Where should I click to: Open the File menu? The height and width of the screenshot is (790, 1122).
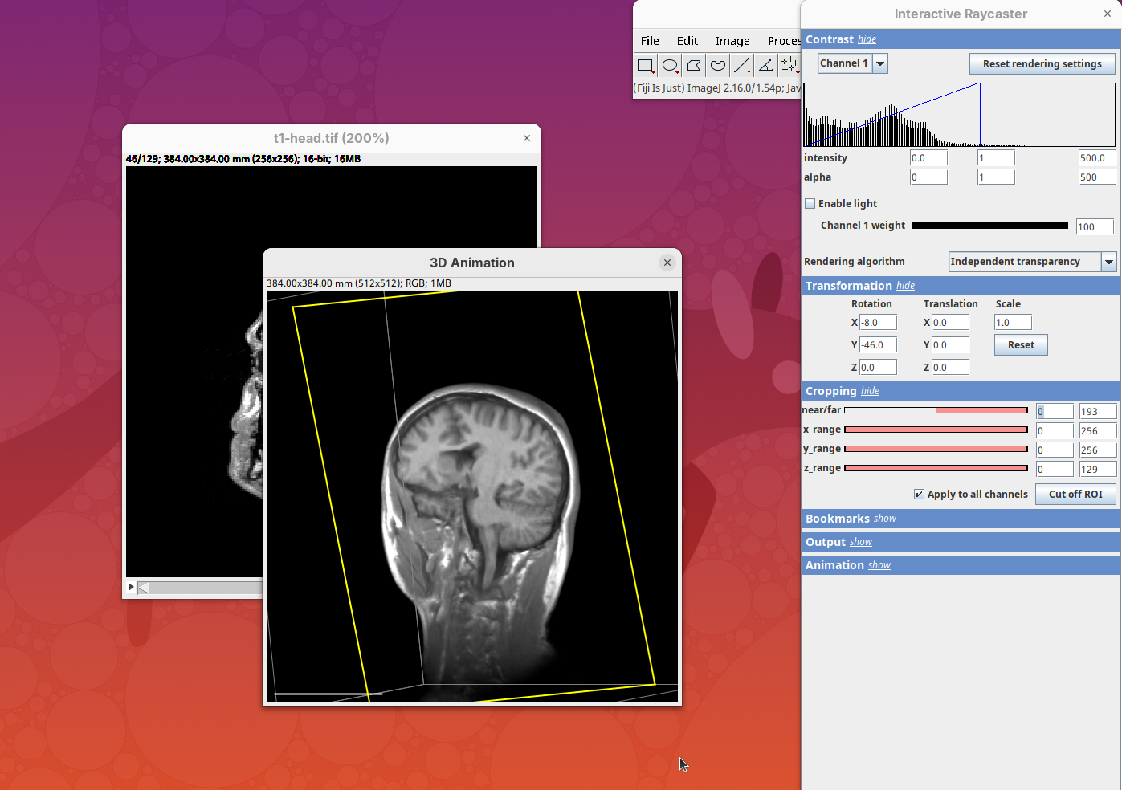(x=650, y=41)
